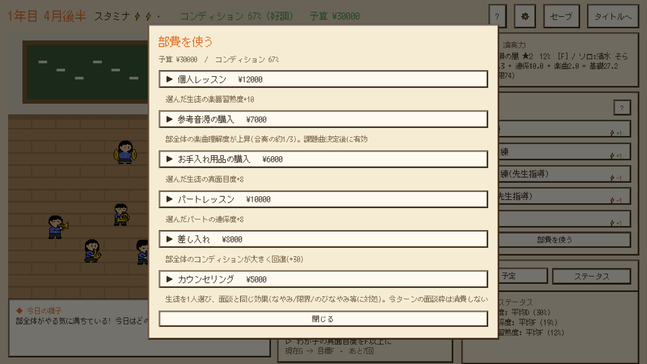647x364 pixels.
Task: Open settings with the gear icon
Action: pyautogui.click(x=525, y=16)
